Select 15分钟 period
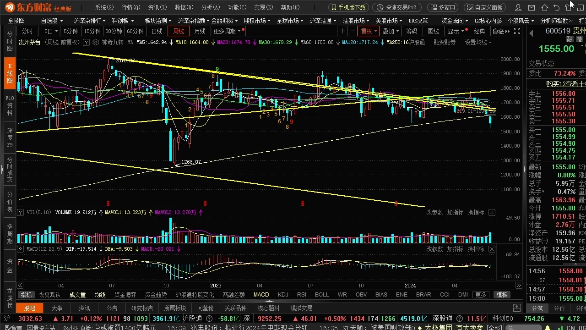 (x=92, y=31)
